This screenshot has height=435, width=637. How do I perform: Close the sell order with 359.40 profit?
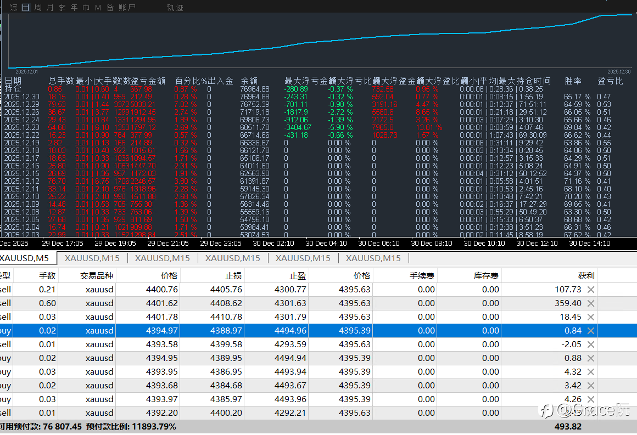(x=591, y=303)
